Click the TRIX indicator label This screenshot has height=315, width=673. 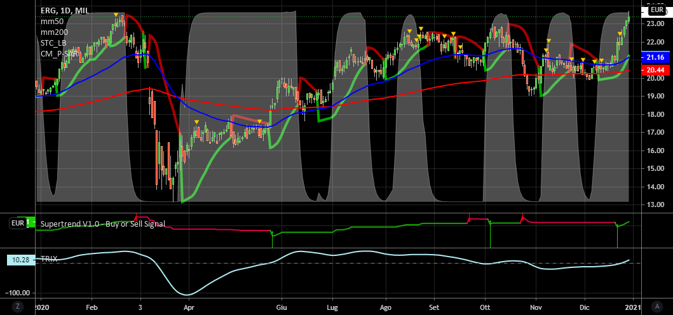(49, 259)
